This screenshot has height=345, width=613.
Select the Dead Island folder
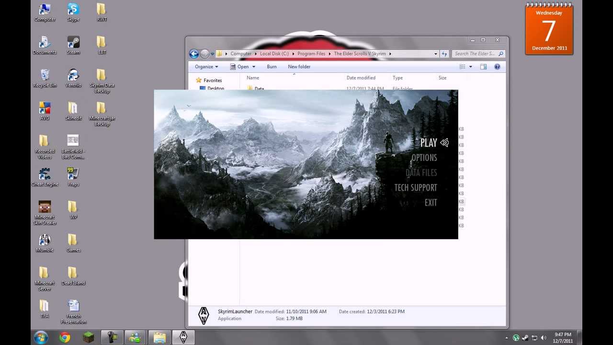[73, 276]
